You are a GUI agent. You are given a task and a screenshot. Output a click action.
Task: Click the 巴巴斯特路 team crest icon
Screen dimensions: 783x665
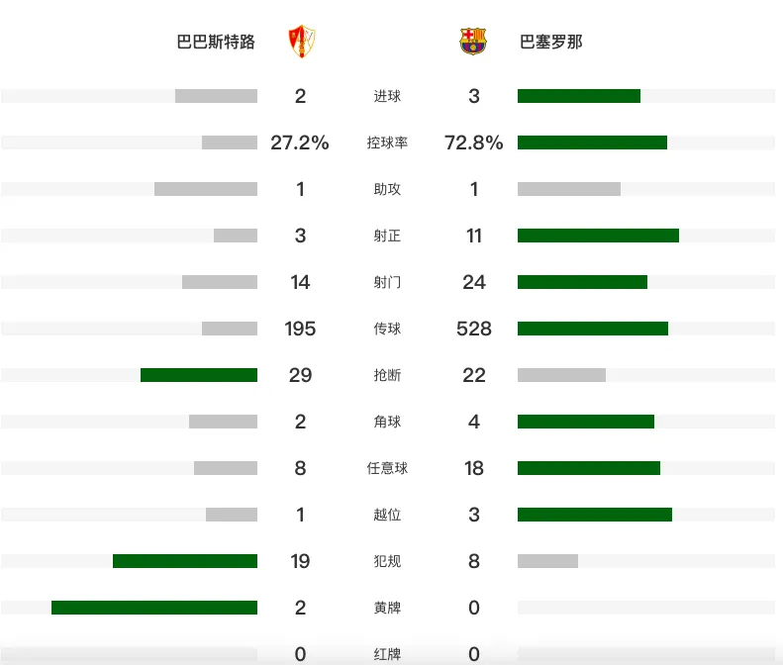pyautogui.click(x=302, y=42)
